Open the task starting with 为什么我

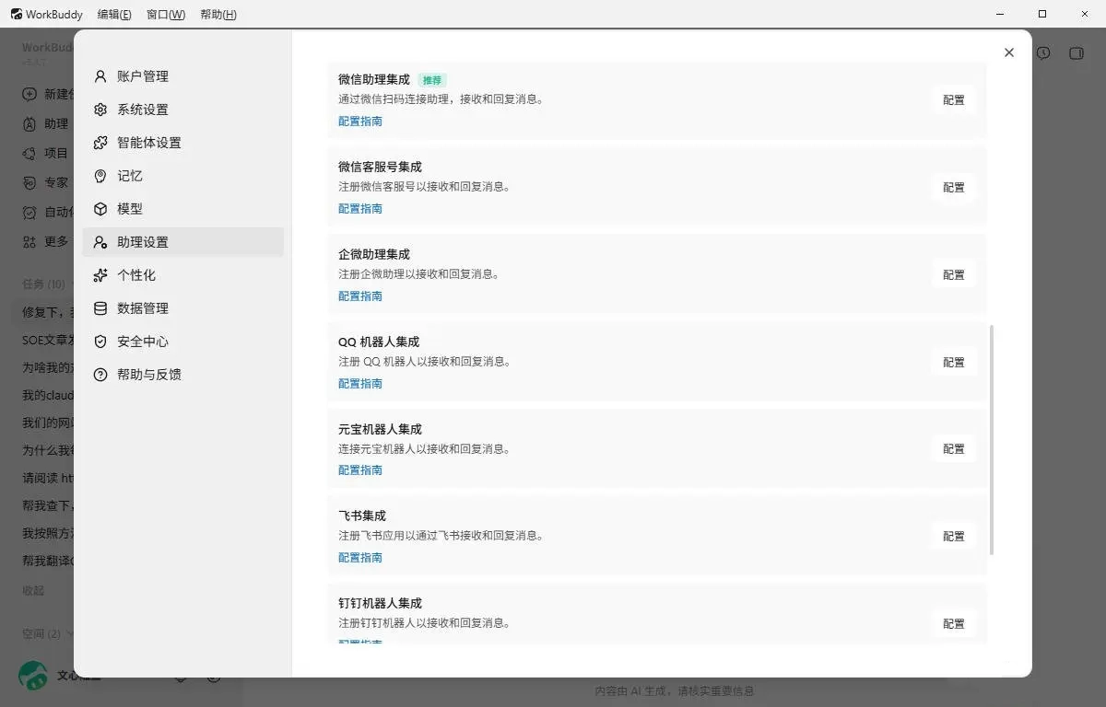(48, 450)
